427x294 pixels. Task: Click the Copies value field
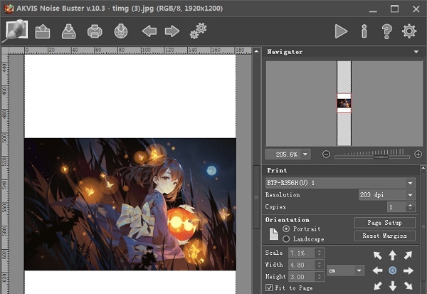[396, 207]
